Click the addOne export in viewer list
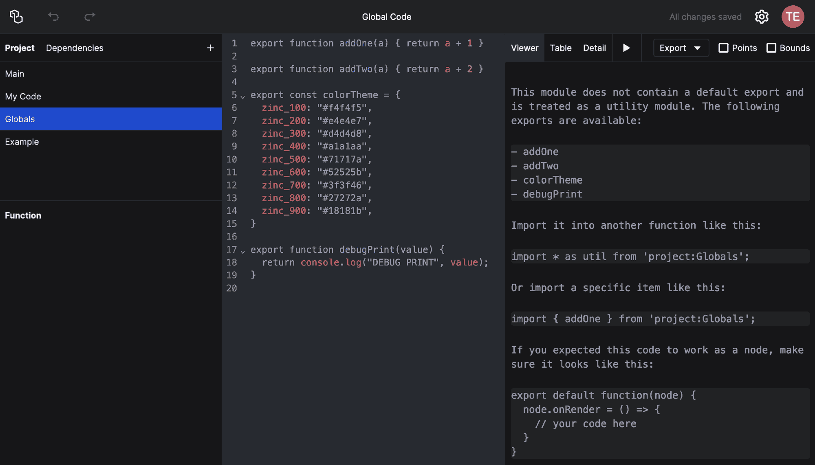 [541, 152]
